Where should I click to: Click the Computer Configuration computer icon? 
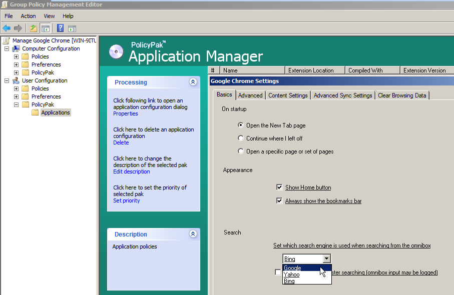coord(16,48)
